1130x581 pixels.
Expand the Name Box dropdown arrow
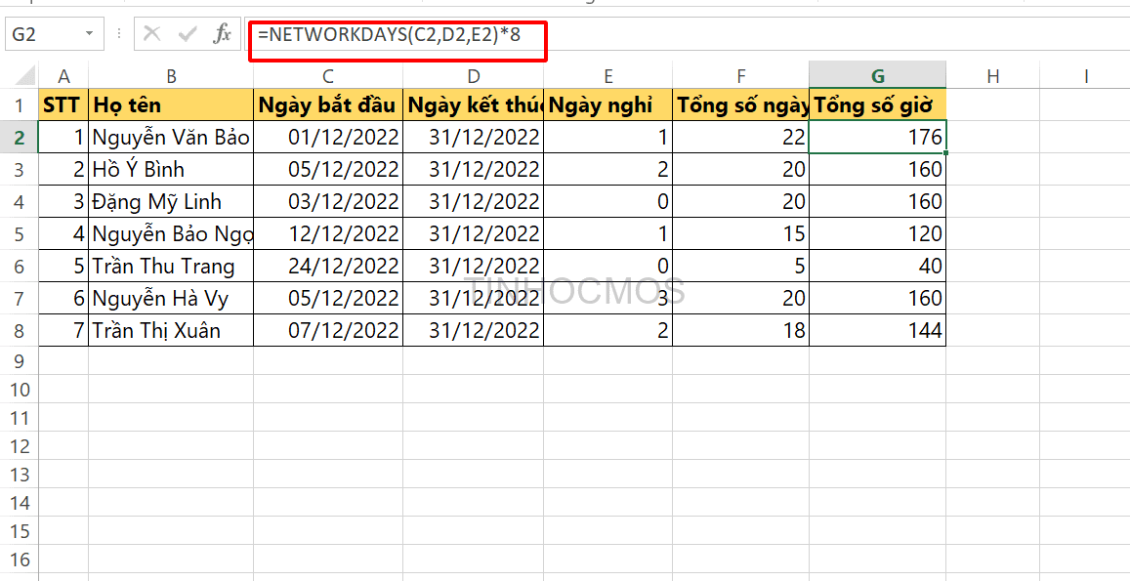coord(89,34)
